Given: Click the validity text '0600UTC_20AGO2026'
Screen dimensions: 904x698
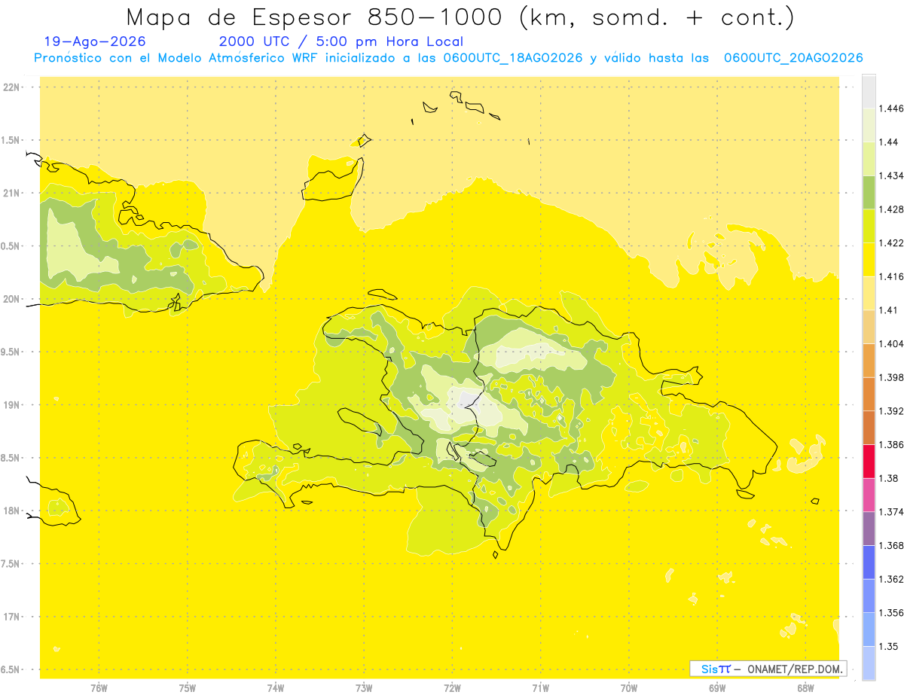Looking at the screenshot, I should (793, 58).
